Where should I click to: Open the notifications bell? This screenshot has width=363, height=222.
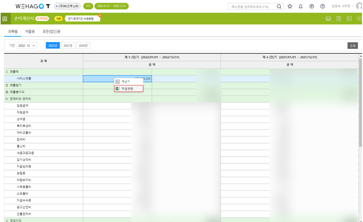[301, 6]
